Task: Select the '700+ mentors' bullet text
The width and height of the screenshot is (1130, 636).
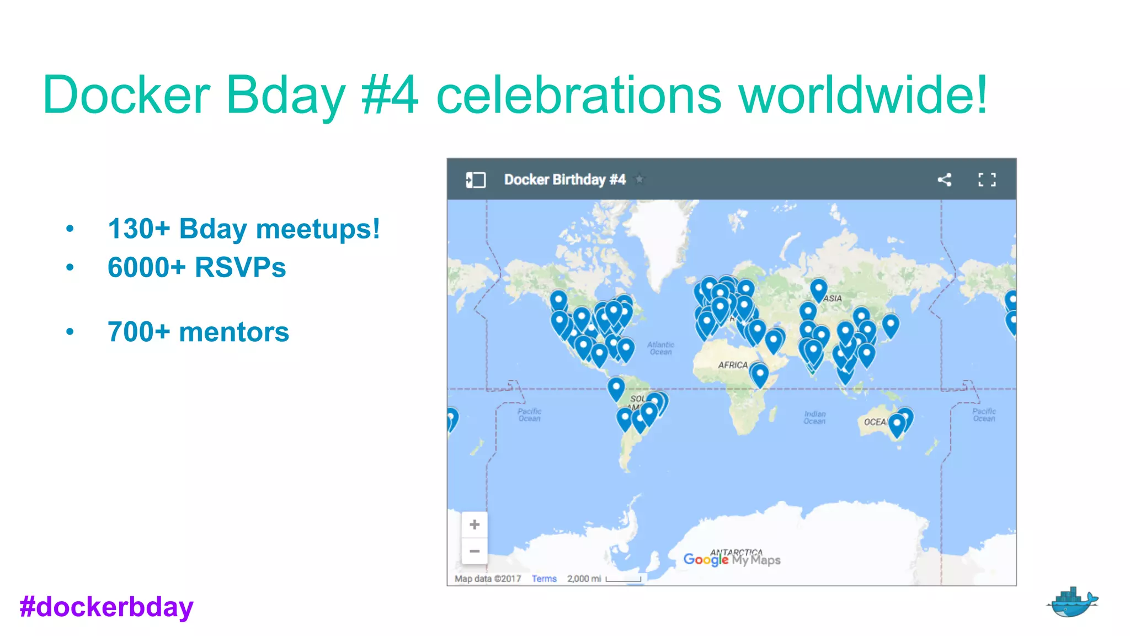Action: coord(199,332)
